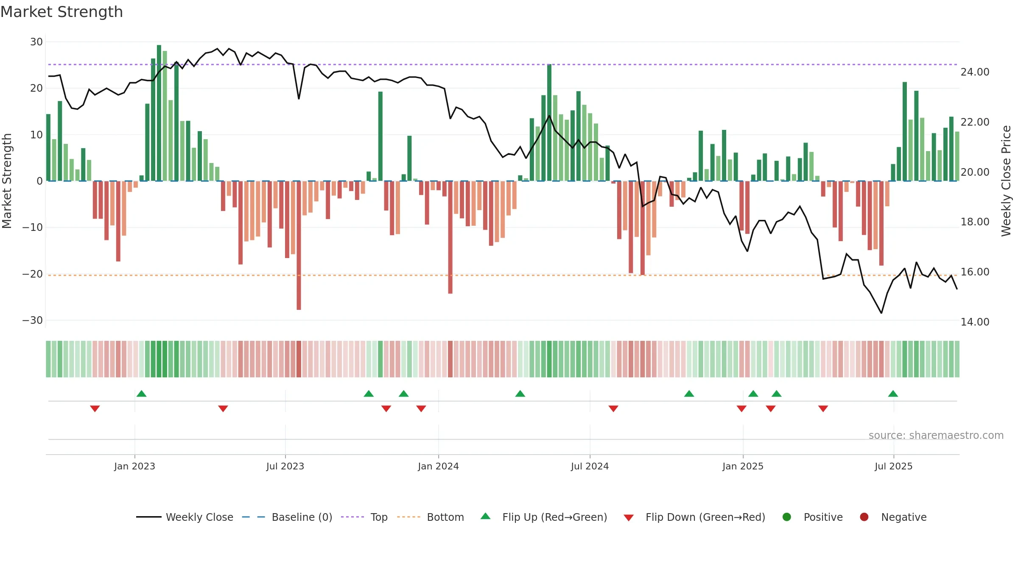1018x573 pixels.
Task: Select the Flip Up marker at mid January 2025
Action: 753,393
